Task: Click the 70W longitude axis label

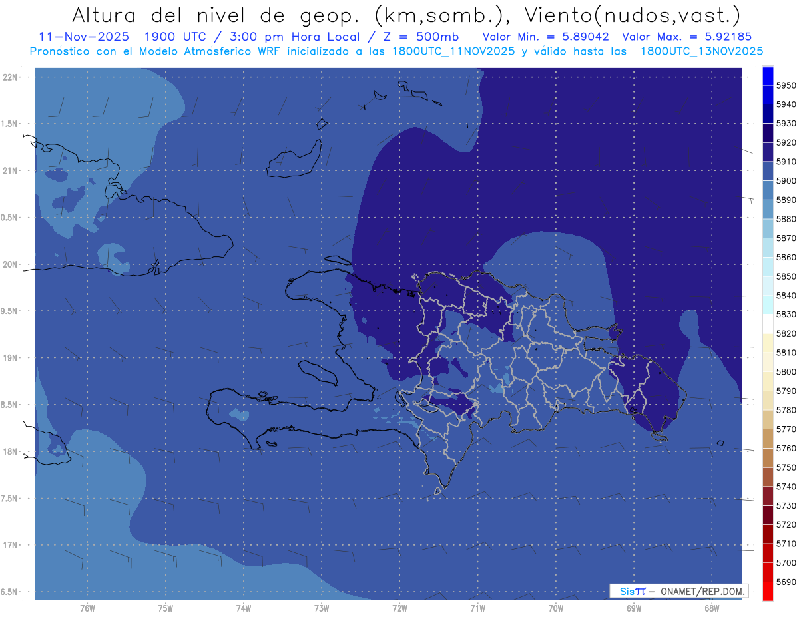Action: click(556, 608)
